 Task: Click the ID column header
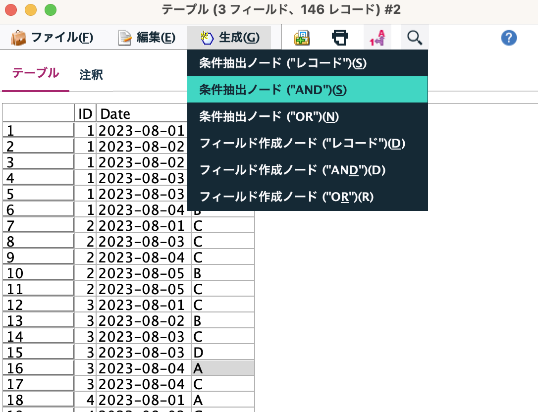coord(85,113)
